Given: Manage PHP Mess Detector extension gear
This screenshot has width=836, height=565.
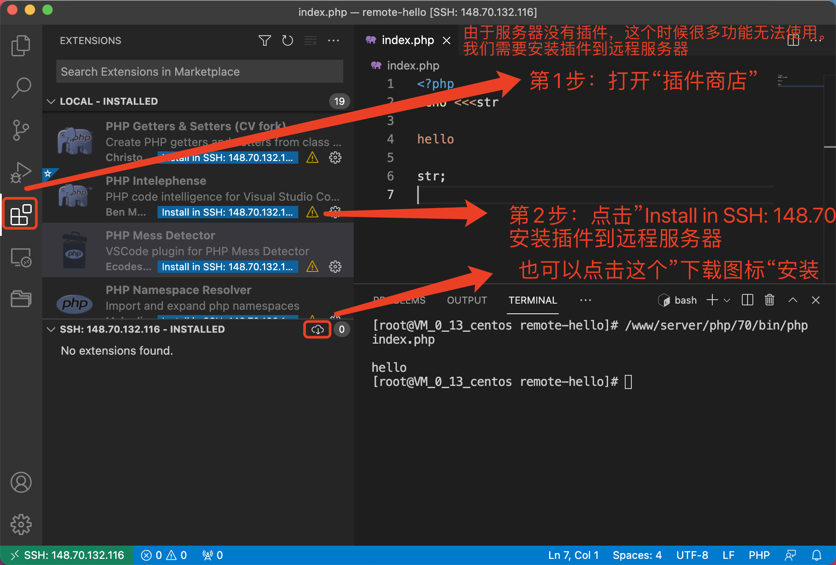Looking at the screenshot, I should tap(335, 267).
